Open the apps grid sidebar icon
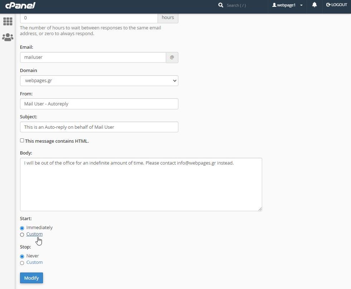351x289 pixels. click(x=8, y=21)
